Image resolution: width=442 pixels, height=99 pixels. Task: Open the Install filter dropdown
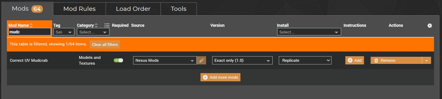[309, 32]
